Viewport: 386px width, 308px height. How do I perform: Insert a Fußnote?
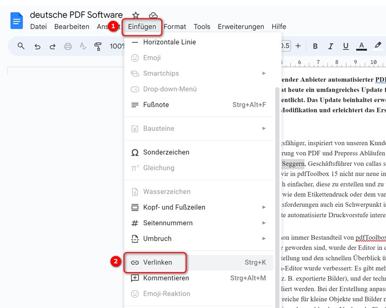point(156,105)
